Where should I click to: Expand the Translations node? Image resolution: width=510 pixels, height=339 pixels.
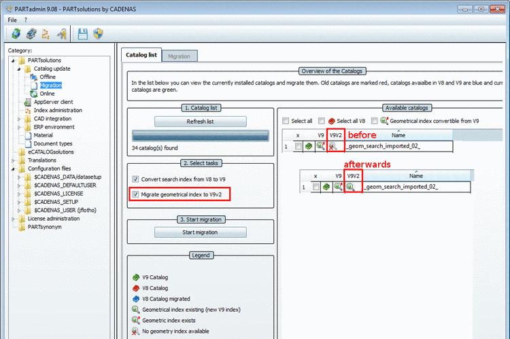[13, 160]
